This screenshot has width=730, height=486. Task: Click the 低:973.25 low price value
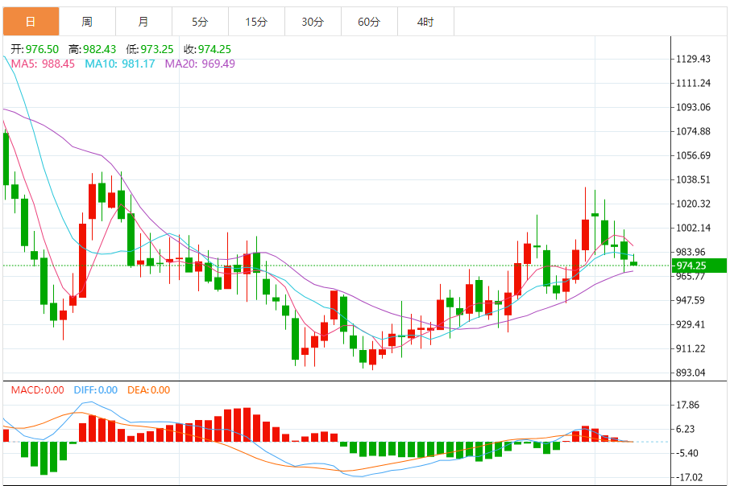tap(149, 49)
